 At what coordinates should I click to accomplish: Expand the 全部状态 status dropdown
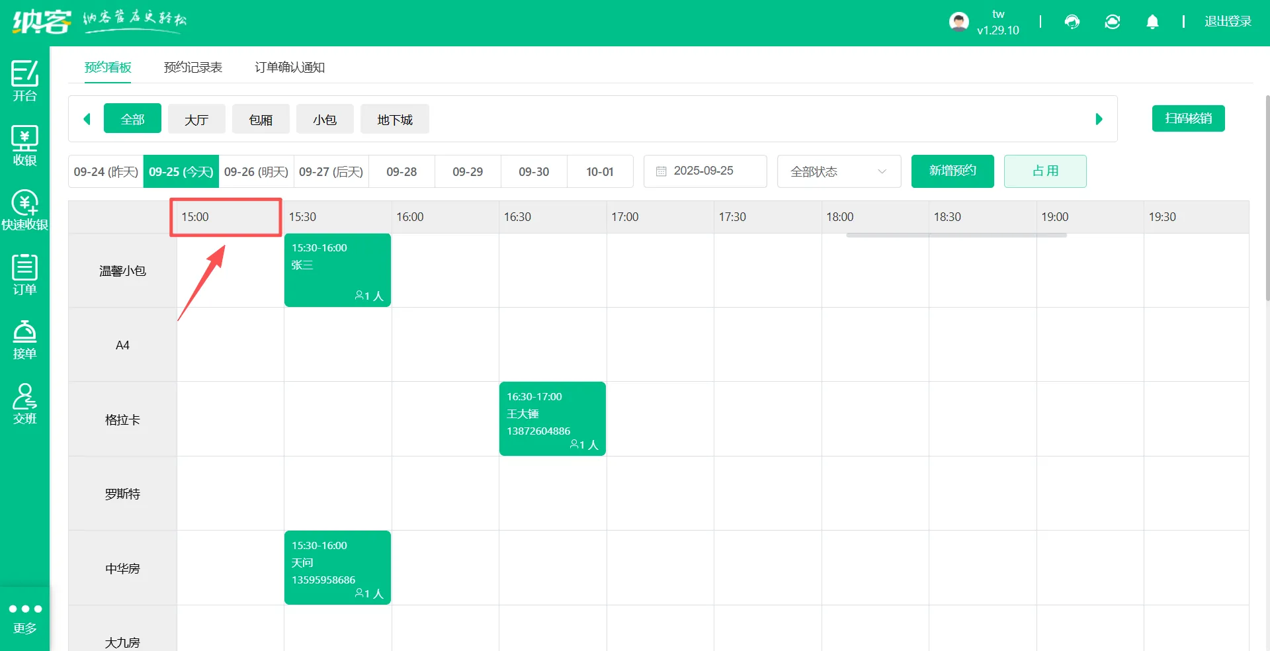click(x=838, y=171)
